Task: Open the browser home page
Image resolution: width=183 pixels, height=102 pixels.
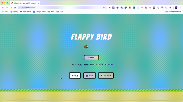Action: tap(15, 8)
